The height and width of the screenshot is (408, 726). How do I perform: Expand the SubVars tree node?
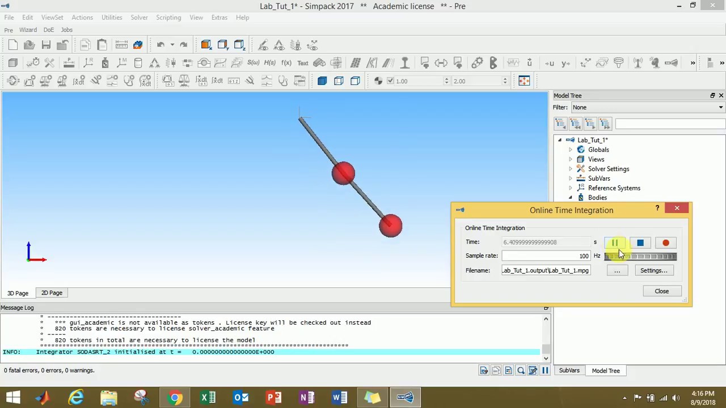571,178
